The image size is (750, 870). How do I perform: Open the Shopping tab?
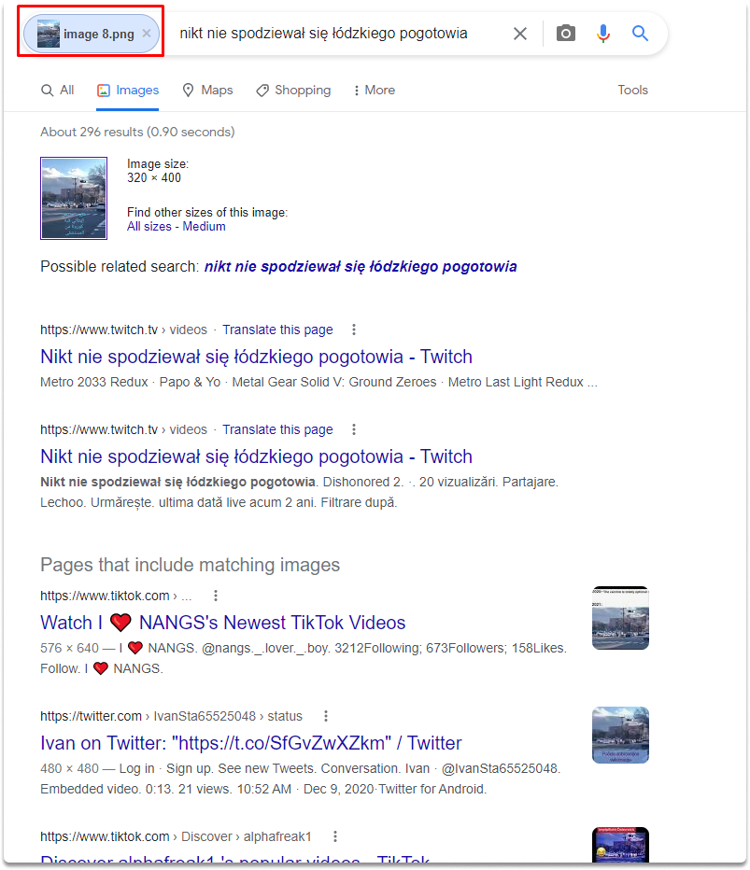click(x=293, y=90)
